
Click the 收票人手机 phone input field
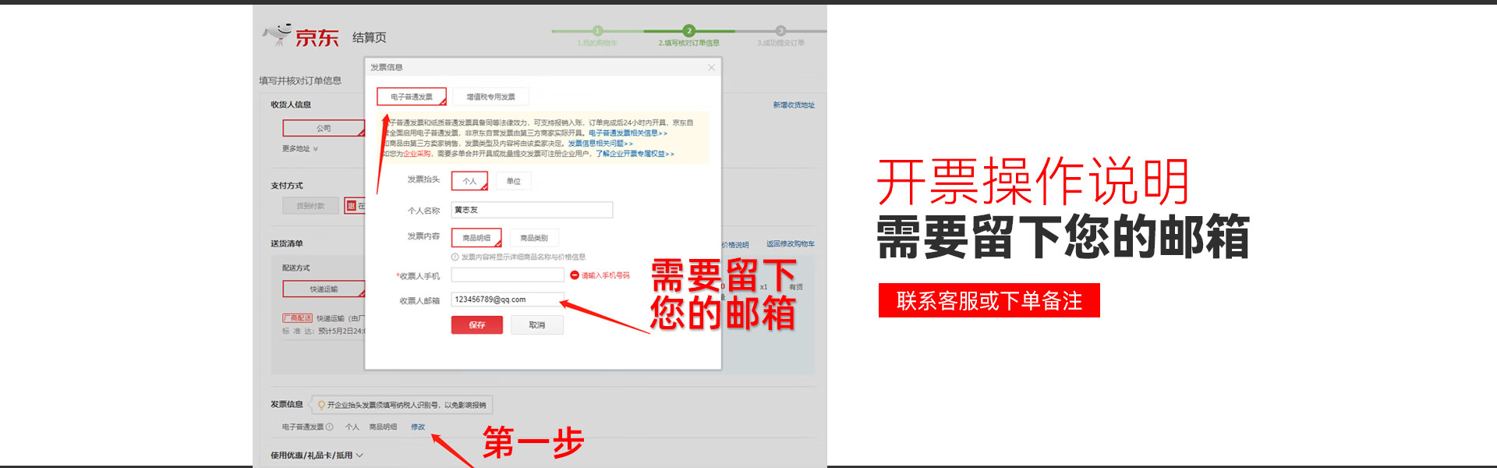coord(508,275)
